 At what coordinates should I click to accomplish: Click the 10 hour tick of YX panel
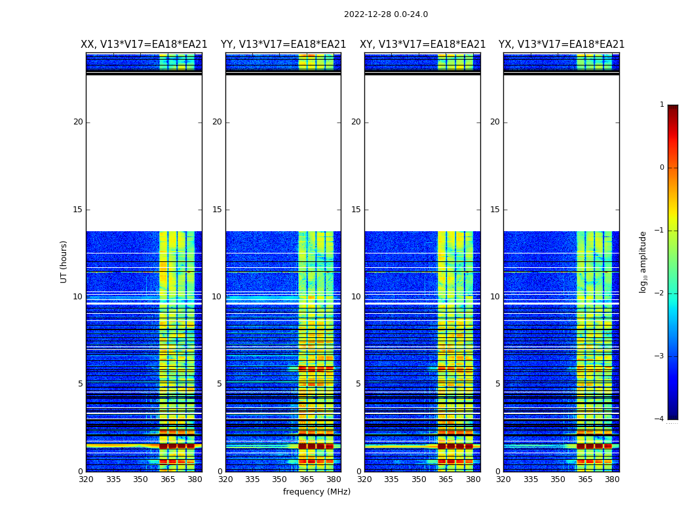495,297
